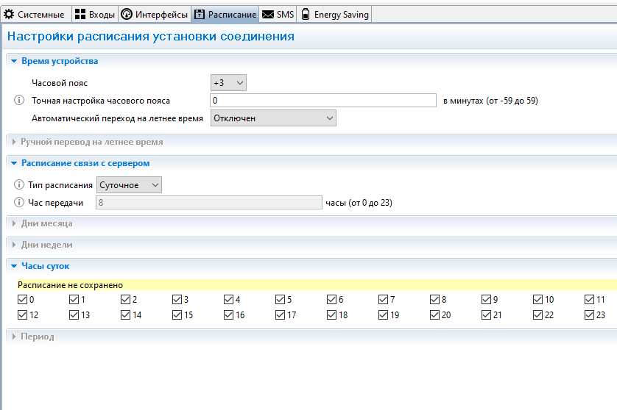
Task: Uncheck the hour 16 checkbox
Action: [228, 315]
